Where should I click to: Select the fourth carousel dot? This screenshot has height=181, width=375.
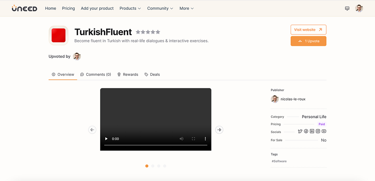tap(165, 166)
